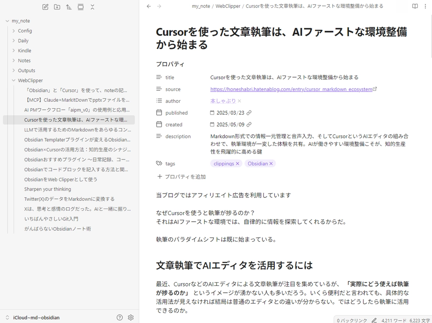Remove author 本しゃぶり with the x

pyautogui.click(x=240, y=101)
